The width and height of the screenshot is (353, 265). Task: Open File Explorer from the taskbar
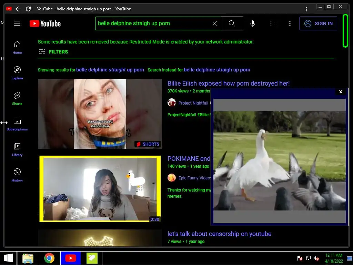[x=28, y=258]
